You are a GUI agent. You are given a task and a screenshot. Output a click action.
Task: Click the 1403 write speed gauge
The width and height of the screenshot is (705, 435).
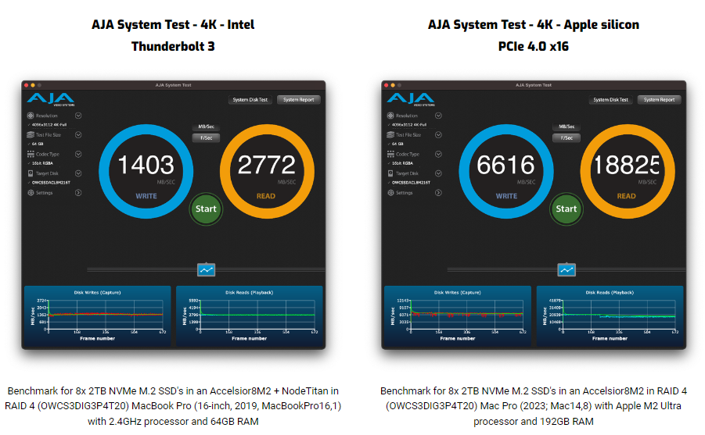(x=146, y=172)
